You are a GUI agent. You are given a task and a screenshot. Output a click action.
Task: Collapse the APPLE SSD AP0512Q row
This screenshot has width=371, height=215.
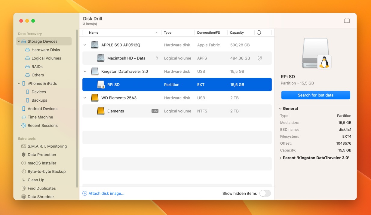pos(85,45)
